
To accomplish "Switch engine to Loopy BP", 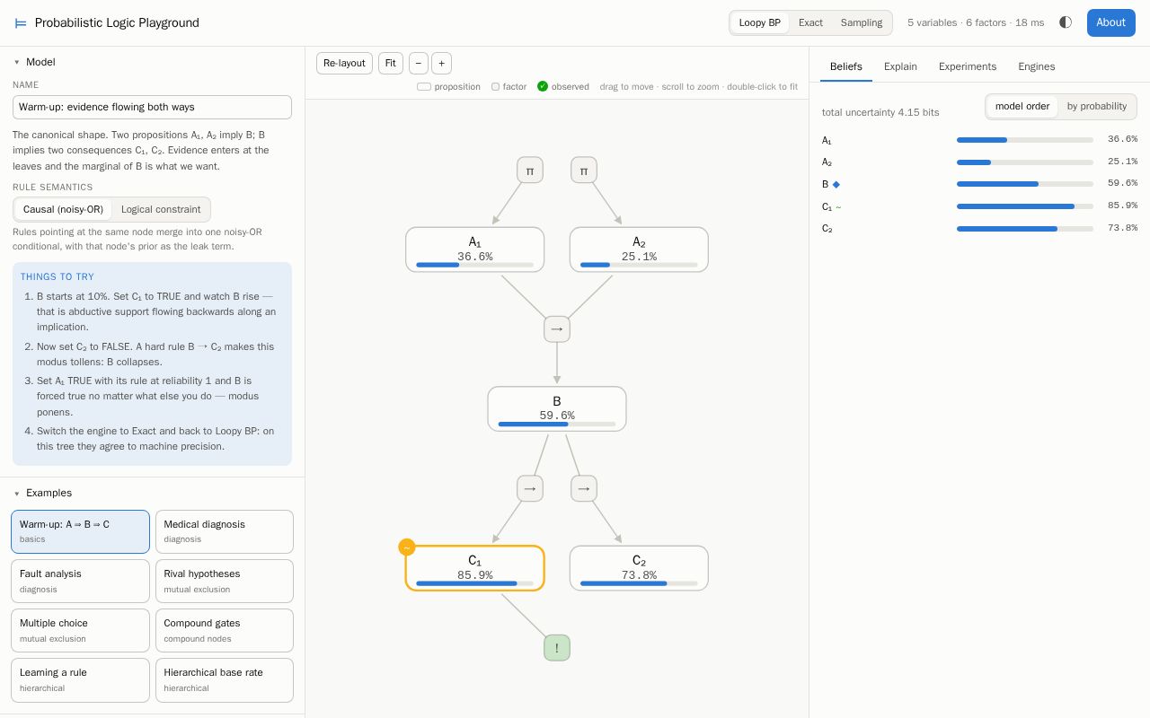I will (760, 22).
